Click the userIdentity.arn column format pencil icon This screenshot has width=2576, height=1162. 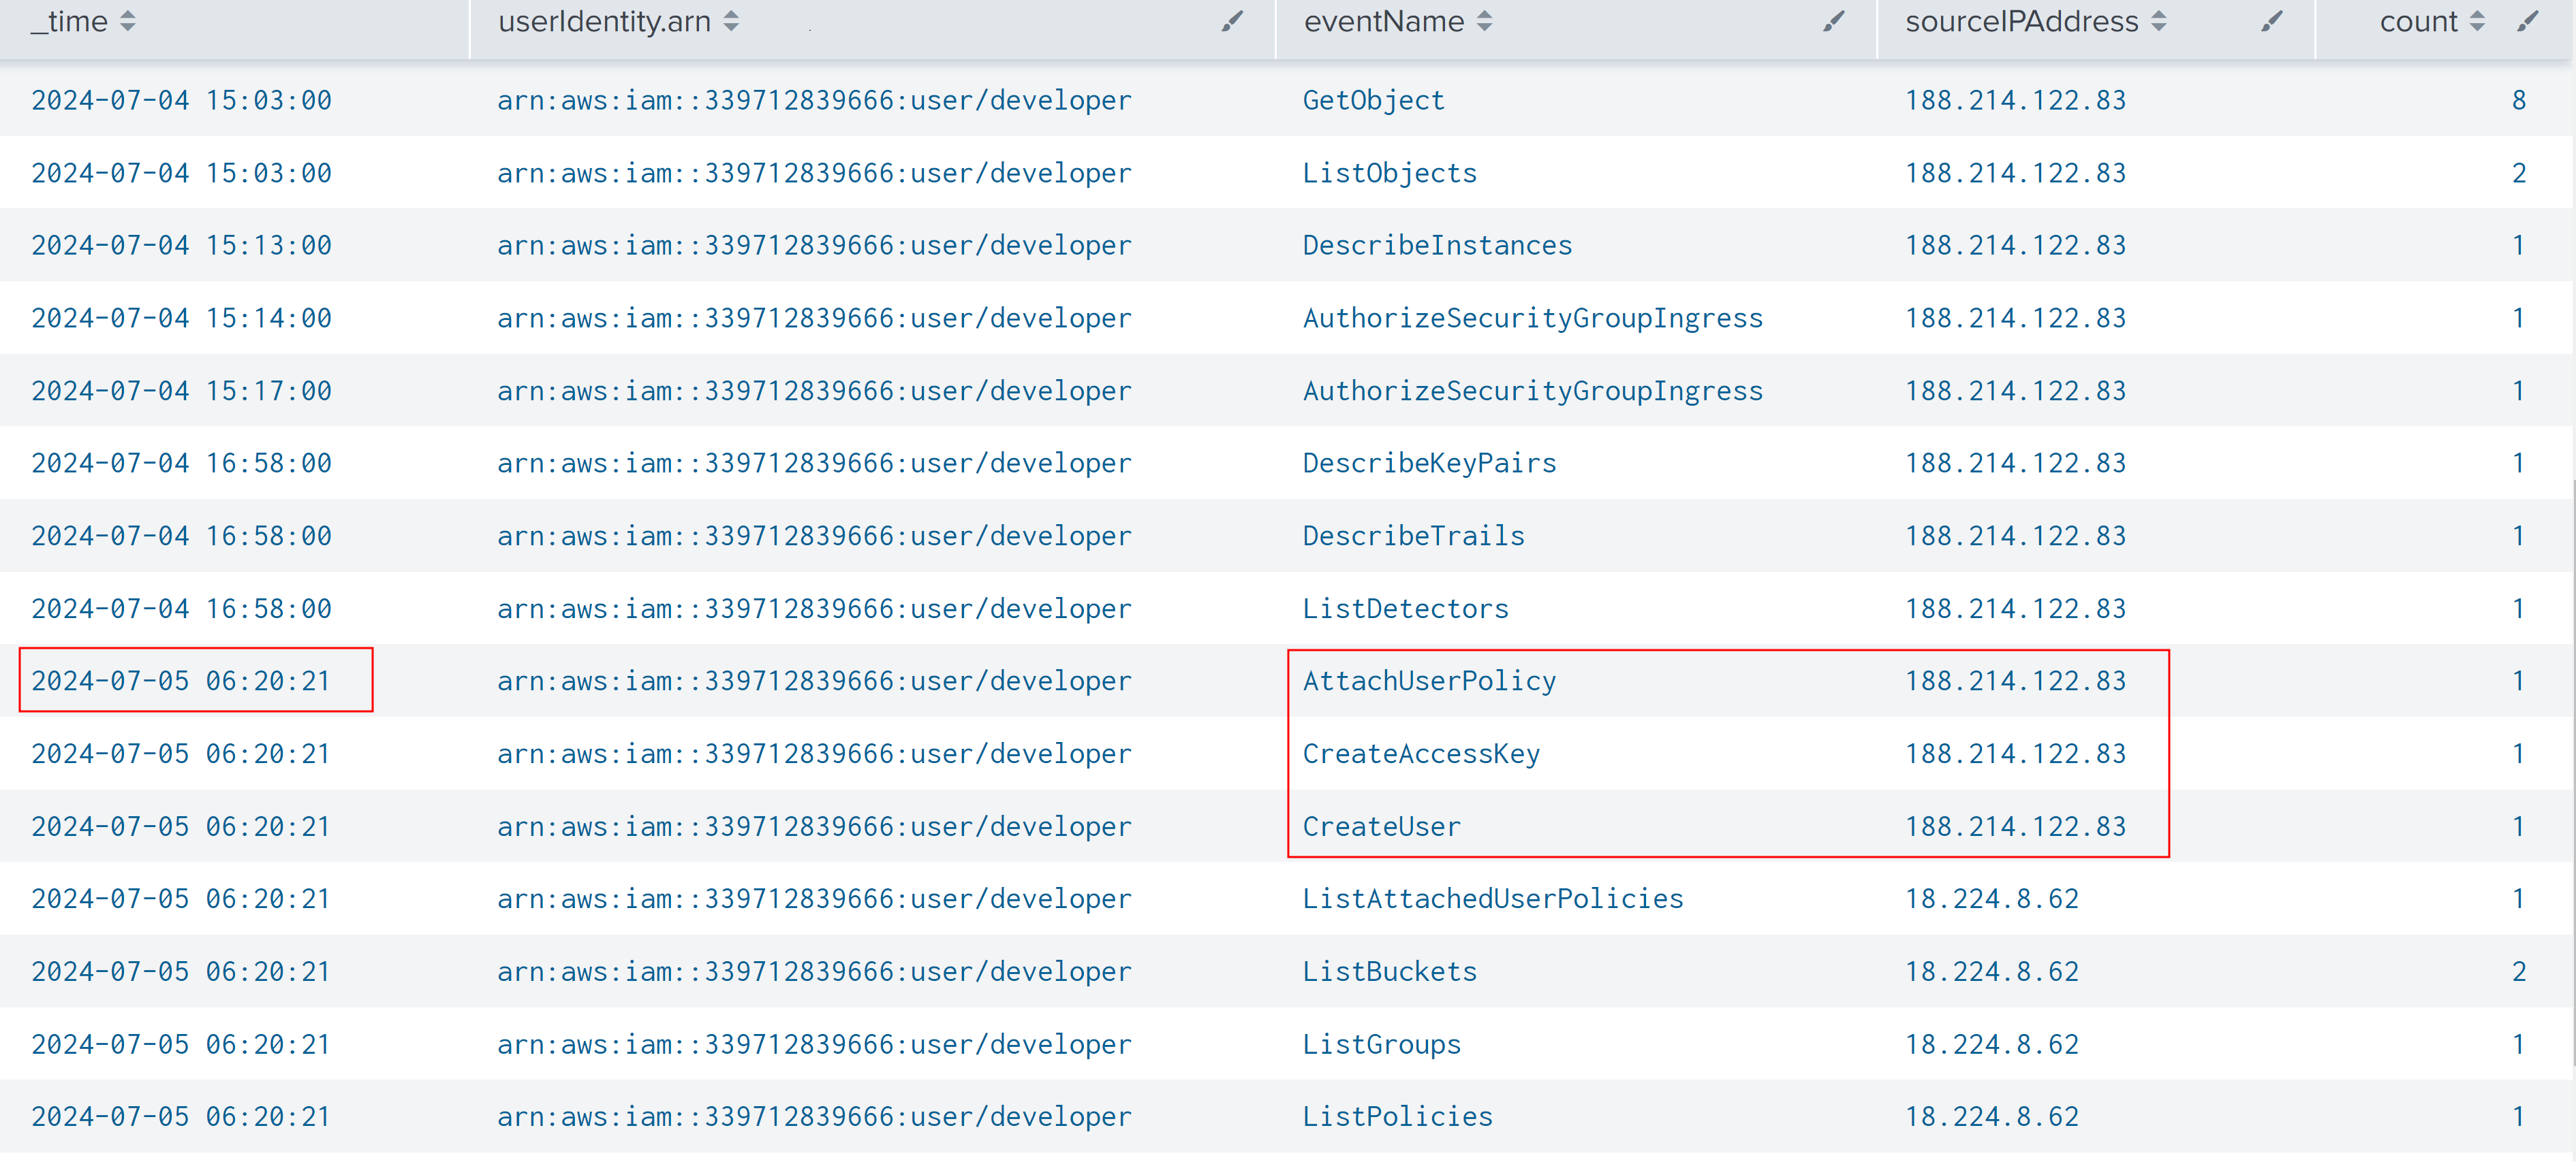pyautogui.click(x=1232, y=21)
